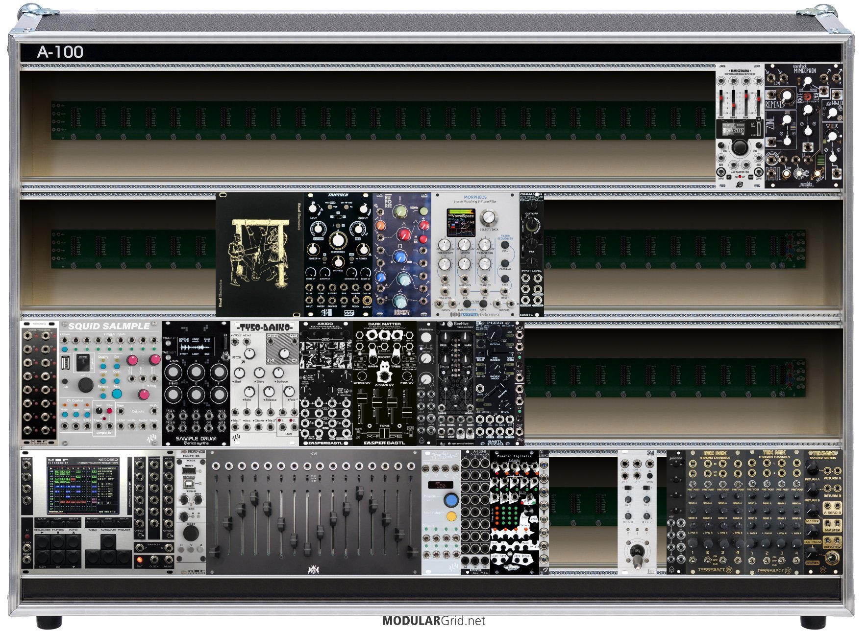The image size is (868, 631).
Task: Select the Ritual Electronics blank panel artwork
Action: pos(258,255)
